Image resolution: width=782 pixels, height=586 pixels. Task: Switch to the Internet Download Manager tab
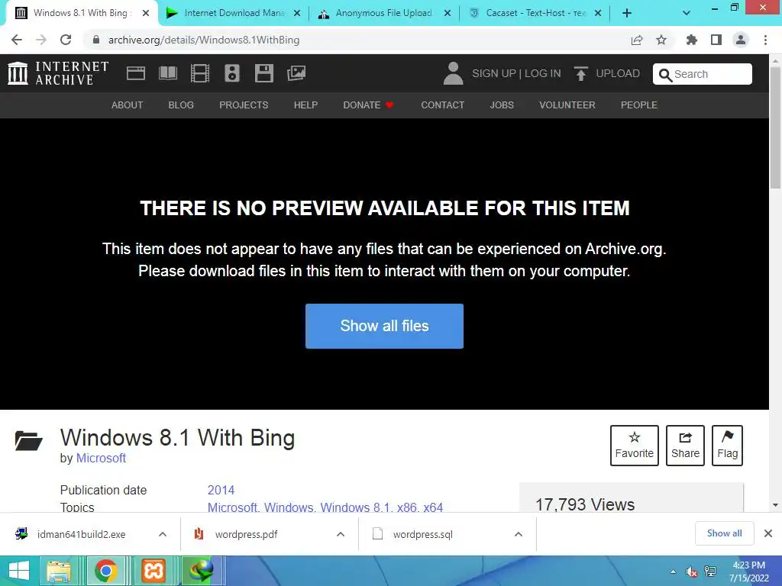click(x=234, y=14)
